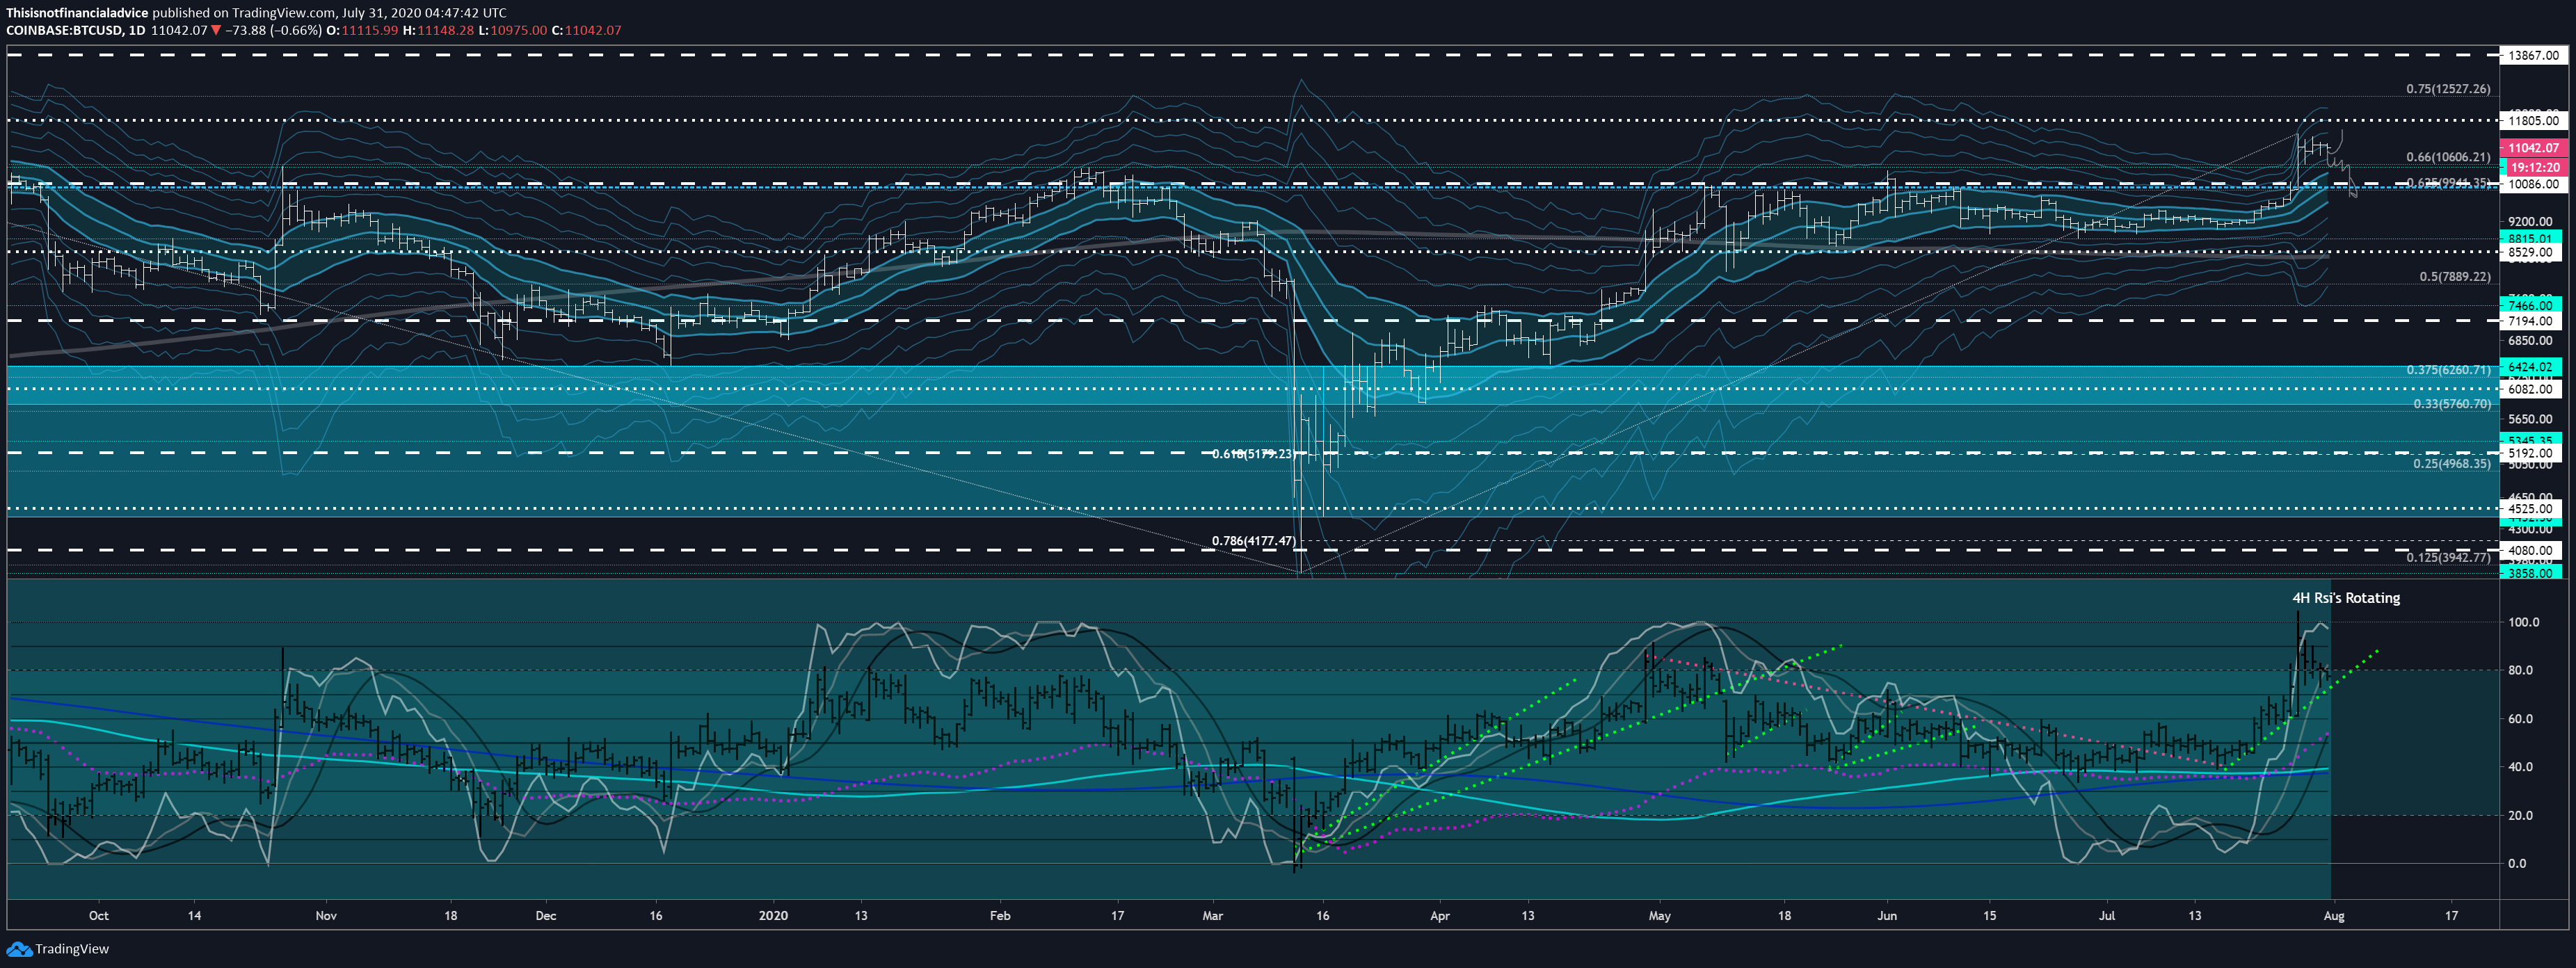Image resolution: width=2576 pixels, height=968 pixels.
Task: Click the RSI 60.0 scale label
Action: click(x=2520, y=719)
